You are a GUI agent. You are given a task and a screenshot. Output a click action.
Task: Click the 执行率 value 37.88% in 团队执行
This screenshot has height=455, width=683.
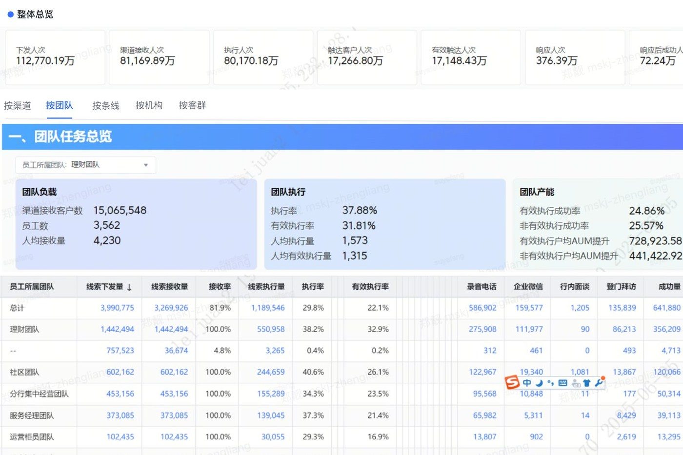[360, 210]
